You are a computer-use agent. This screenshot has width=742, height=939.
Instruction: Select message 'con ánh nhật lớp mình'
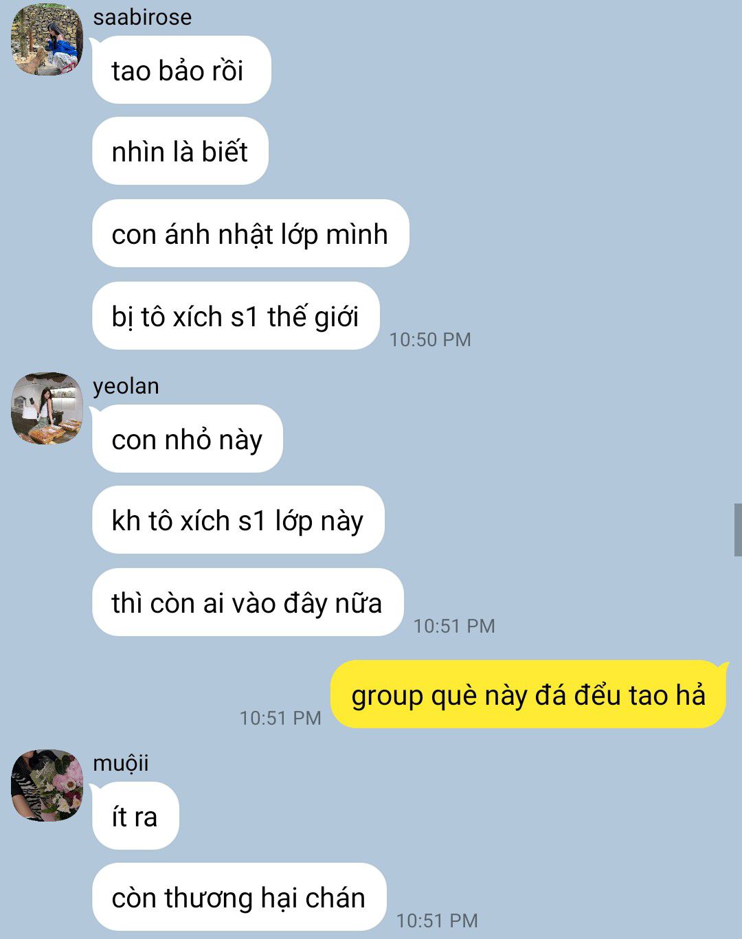tap(250, 234)
